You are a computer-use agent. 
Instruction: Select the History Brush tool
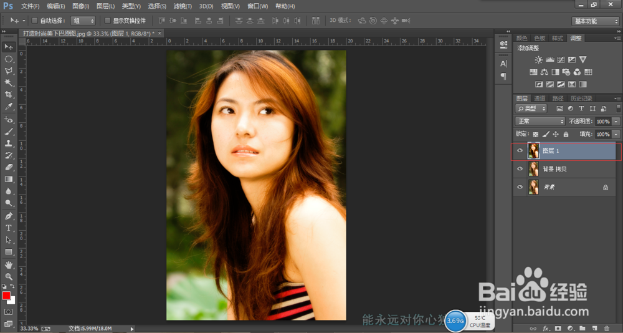8,155
